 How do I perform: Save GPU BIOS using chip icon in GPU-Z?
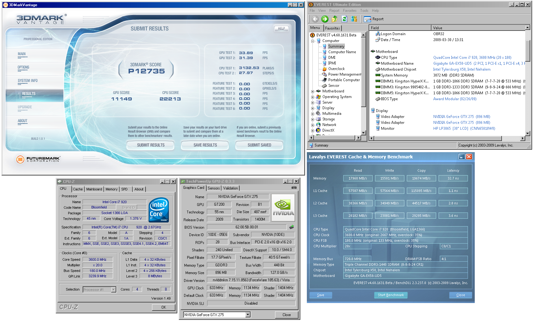pos(292,227)
